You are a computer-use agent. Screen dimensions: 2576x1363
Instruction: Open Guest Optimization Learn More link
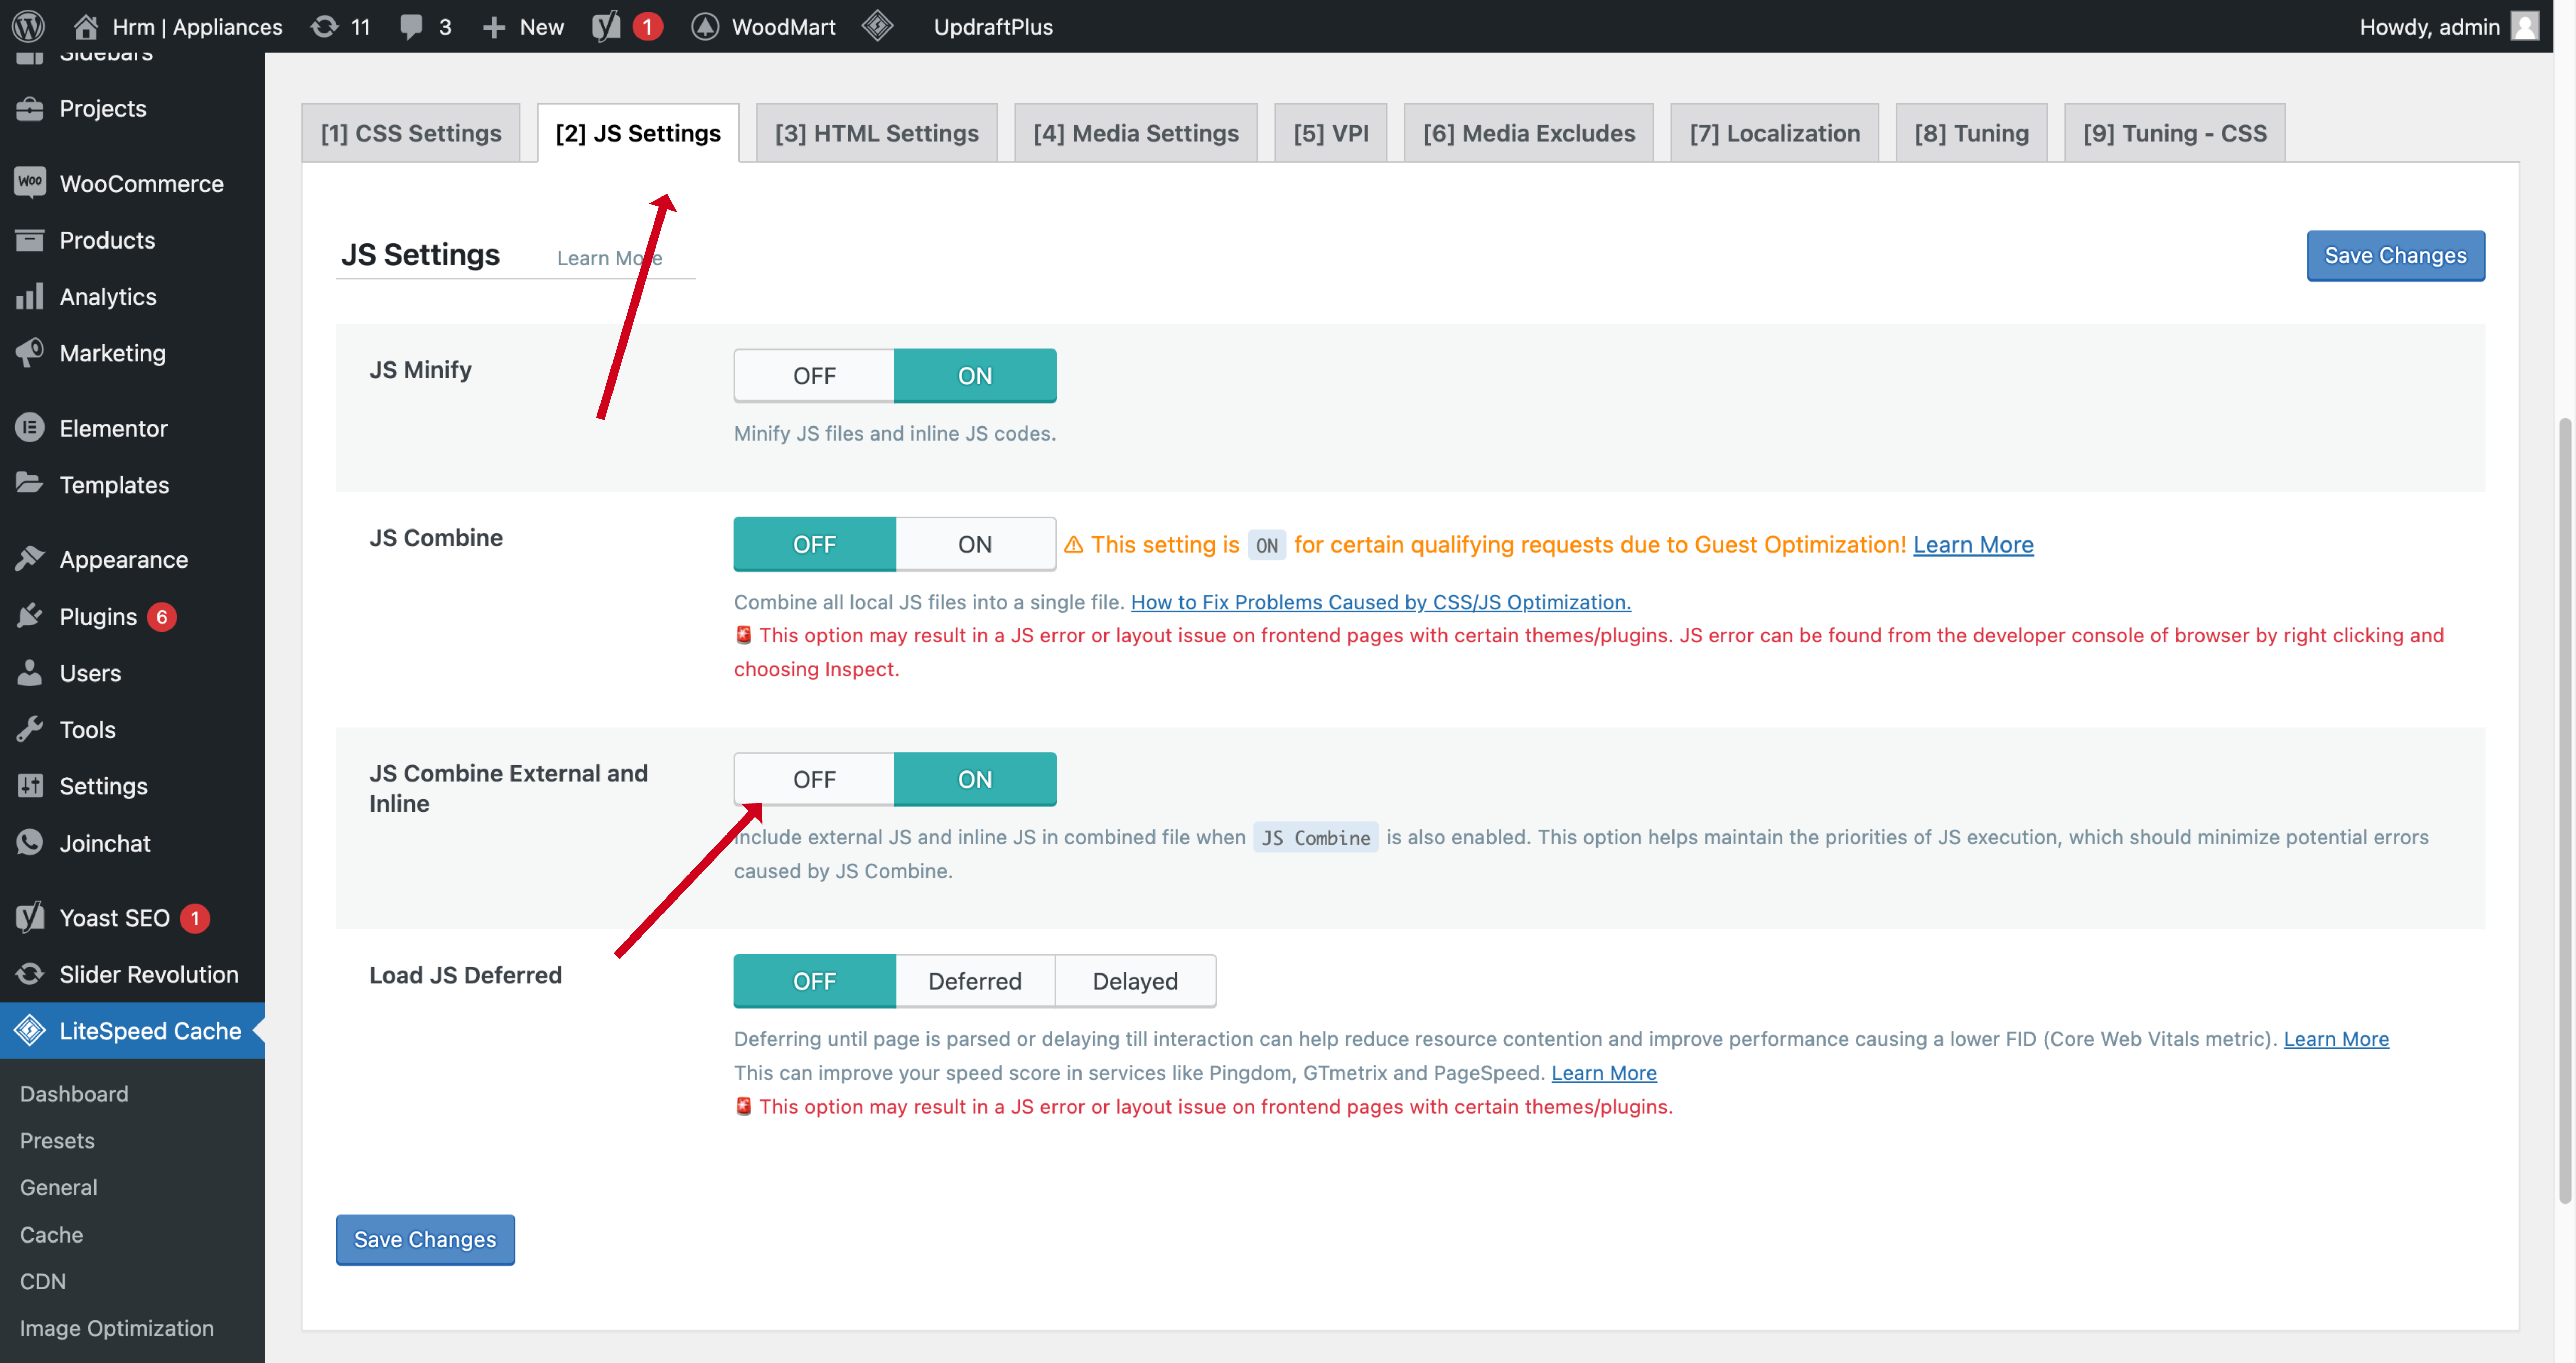1973,545
